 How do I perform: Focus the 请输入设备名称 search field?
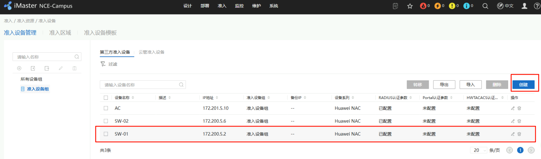tap(141, 85)
